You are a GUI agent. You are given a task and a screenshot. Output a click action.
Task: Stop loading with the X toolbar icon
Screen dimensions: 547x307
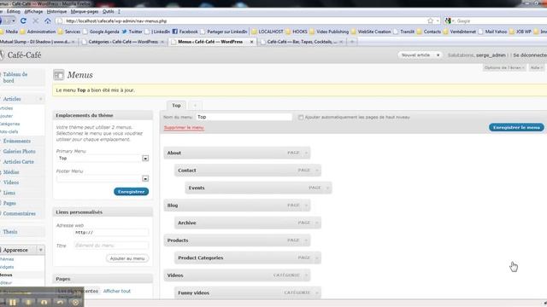(36, 20)
